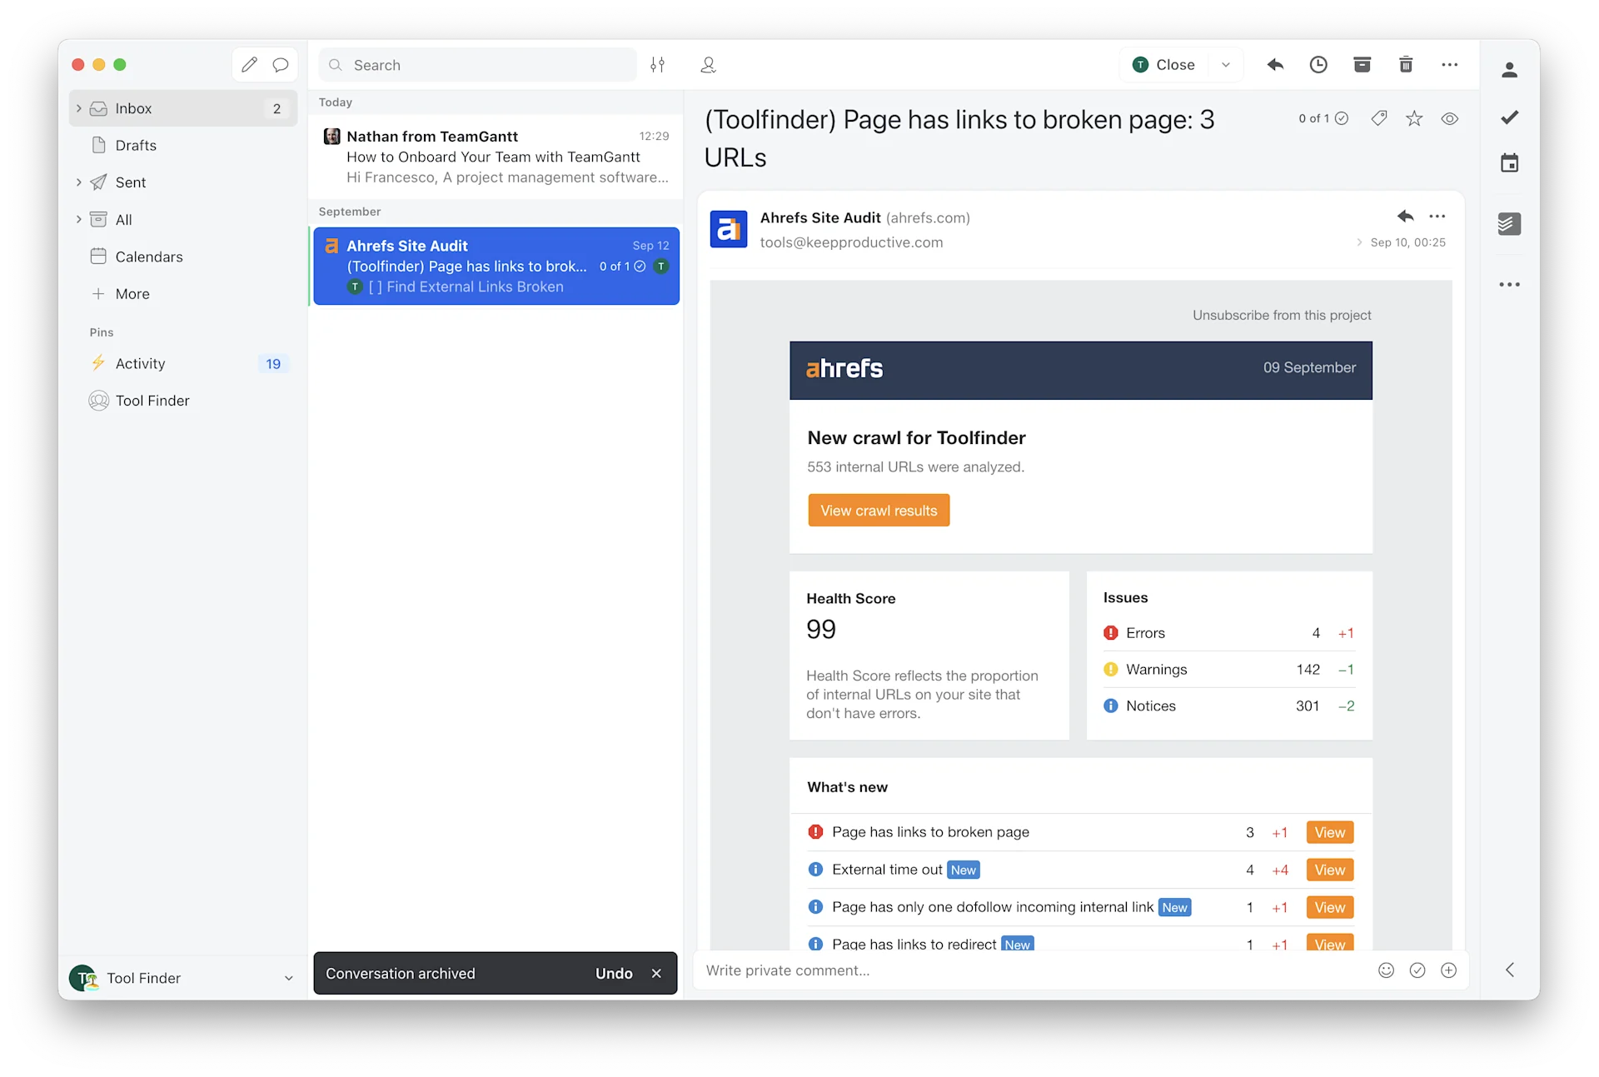Click tools@keepproductive.com address
The image size is (1599, 1077).
(x=851, y=242)
